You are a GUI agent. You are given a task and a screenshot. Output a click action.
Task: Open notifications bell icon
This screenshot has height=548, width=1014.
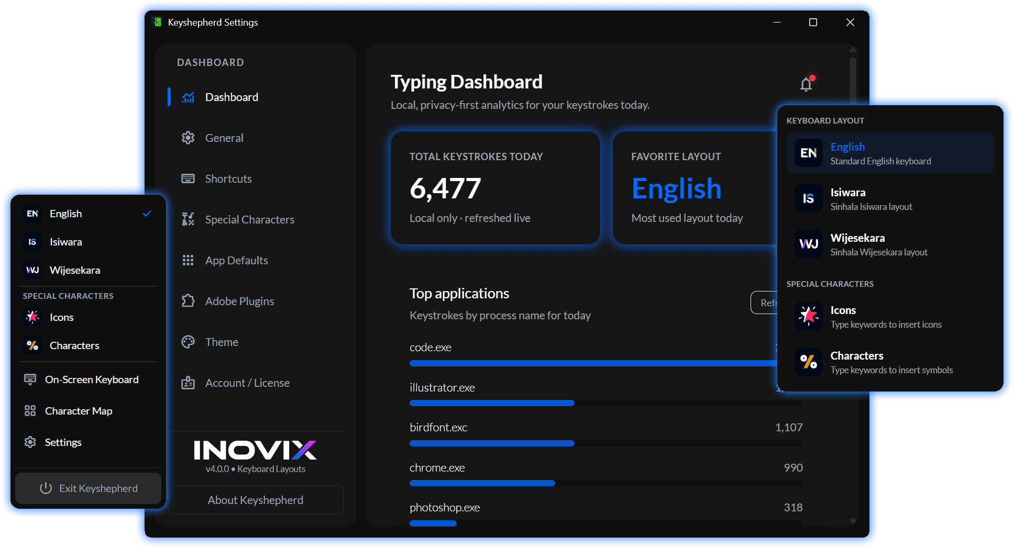[807, 84]
